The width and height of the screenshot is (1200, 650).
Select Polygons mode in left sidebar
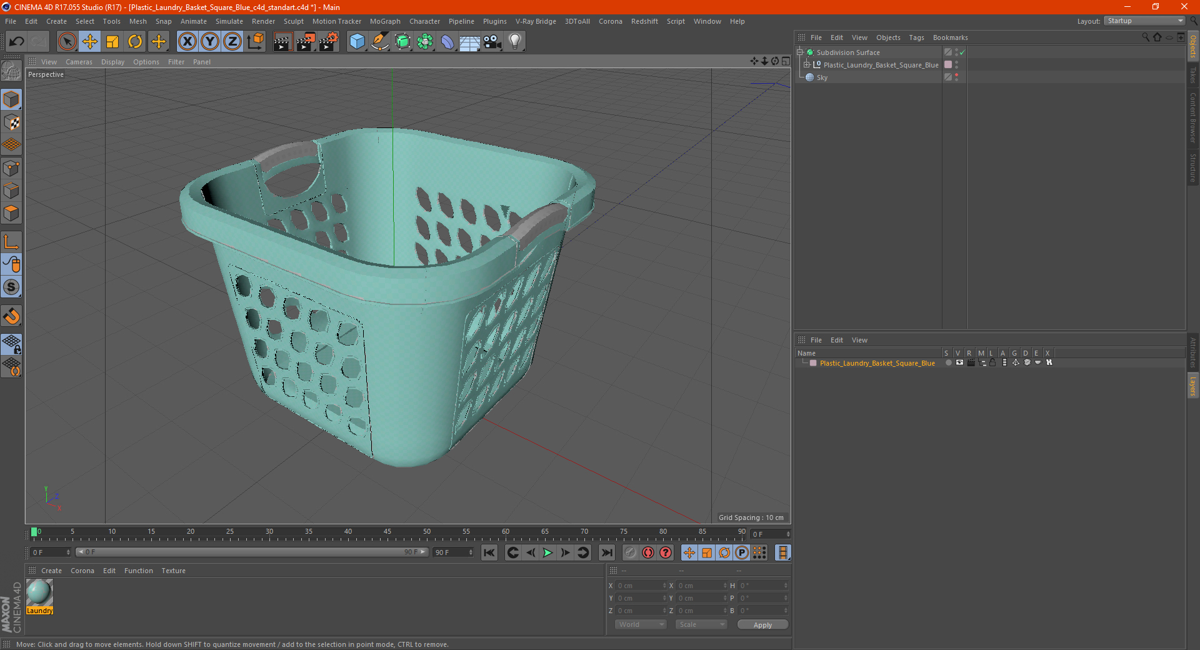tap(11, 213)
